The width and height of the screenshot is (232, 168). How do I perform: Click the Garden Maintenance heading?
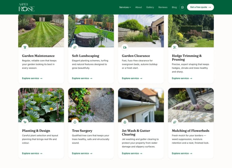click(x=38, y=56)
